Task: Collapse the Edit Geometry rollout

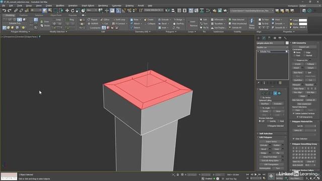Action: point(299,43)
